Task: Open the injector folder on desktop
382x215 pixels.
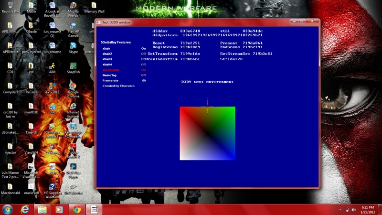Action: 10,149
